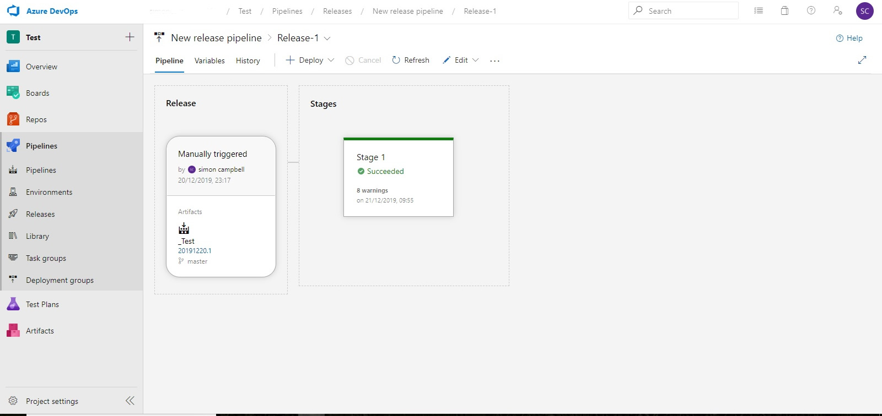882x416 pixels.
Task: Open the Marketplace shopping bag icon
Action: (784, 10)
